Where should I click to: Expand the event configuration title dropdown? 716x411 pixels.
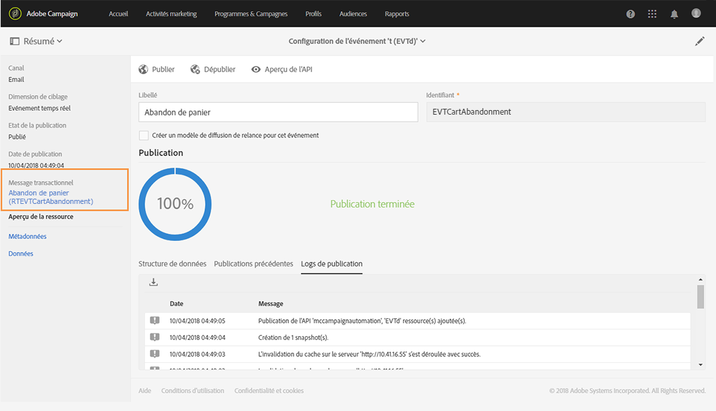(x=357, y=41)
